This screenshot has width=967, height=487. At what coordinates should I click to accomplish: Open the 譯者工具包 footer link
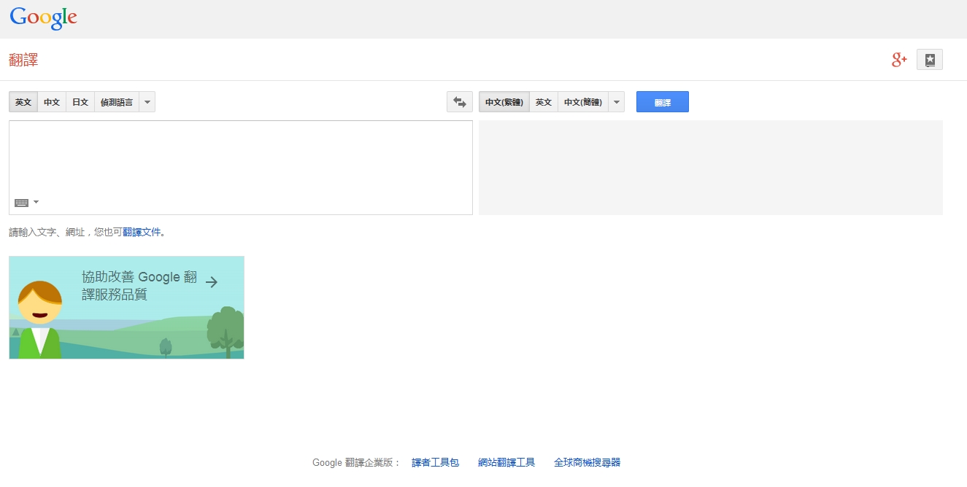point(435,462)
